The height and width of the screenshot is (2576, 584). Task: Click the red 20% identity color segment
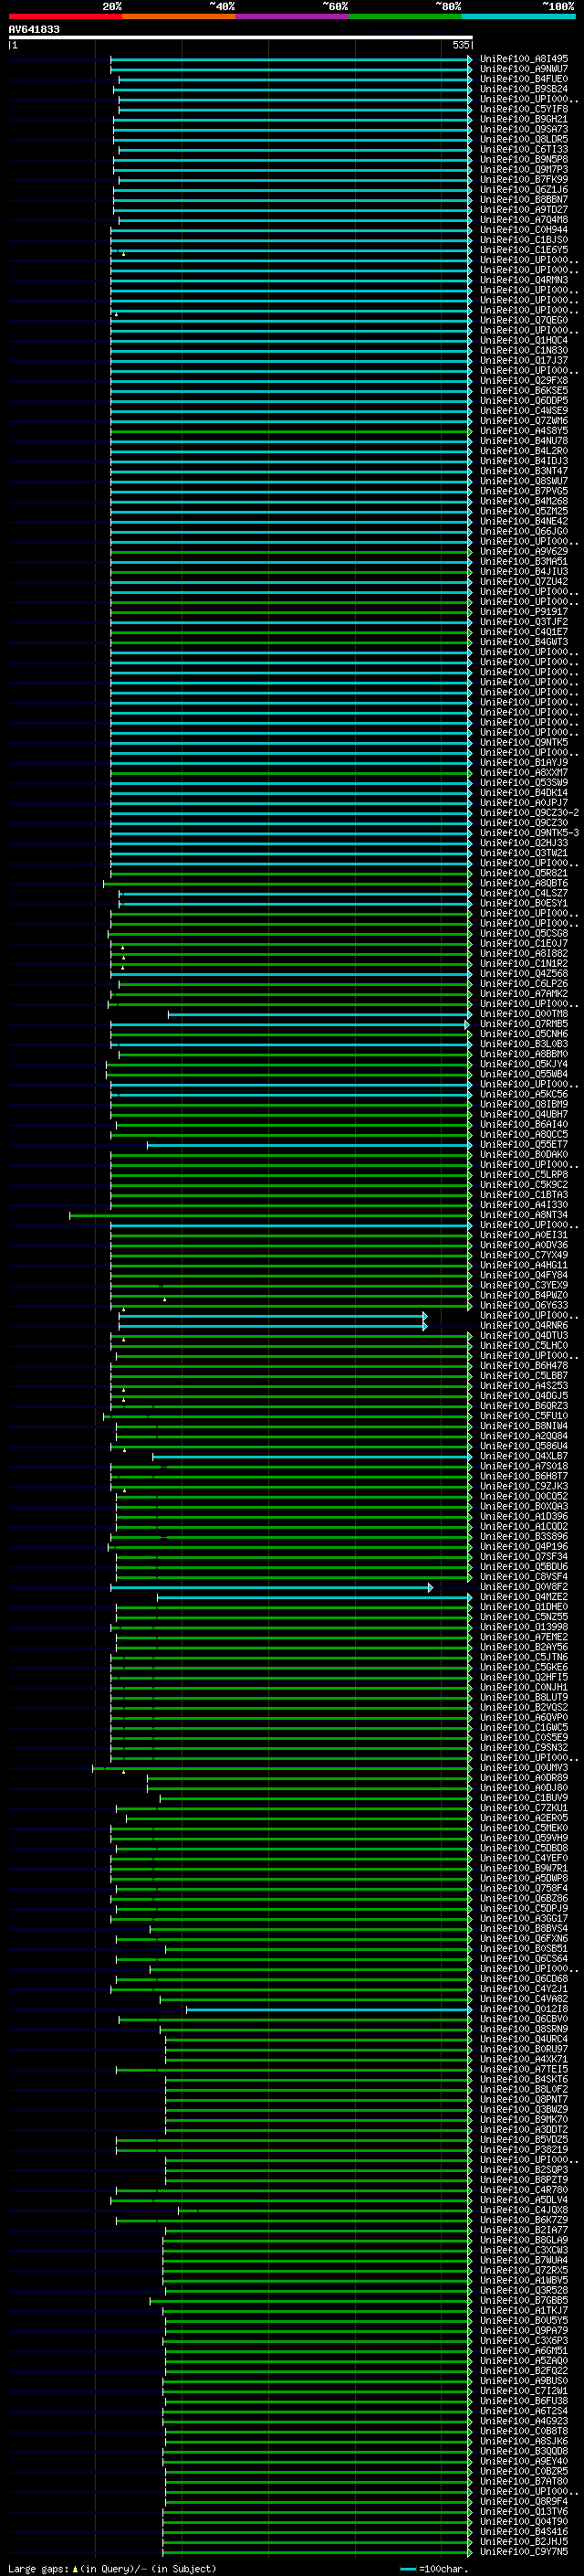[65, 17]
